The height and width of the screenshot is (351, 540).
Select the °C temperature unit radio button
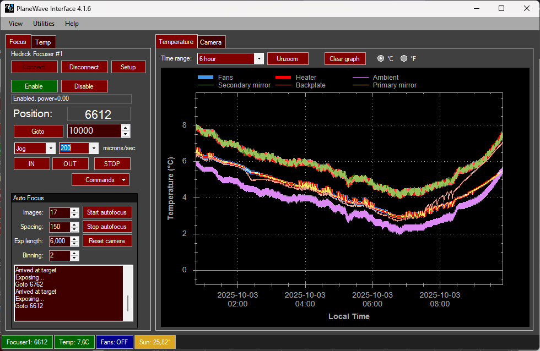point(381,58)
